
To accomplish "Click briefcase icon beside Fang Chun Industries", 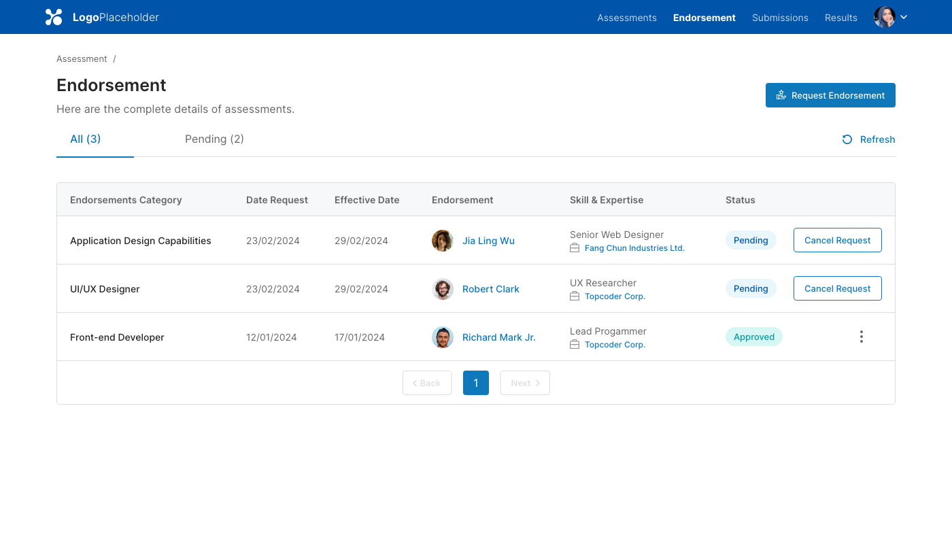I will [575, 248].
